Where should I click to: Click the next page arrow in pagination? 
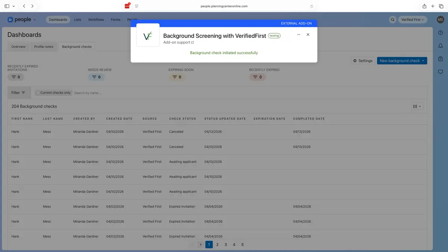(x=200, y=245)
